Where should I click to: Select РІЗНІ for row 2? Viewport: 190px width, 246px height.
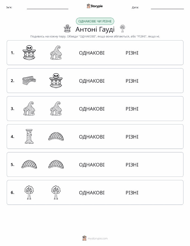click(x=132, y=81)
